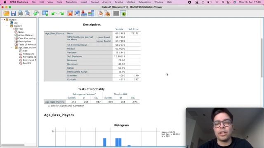Click the Active Dataset outline icon
This screenshot has width=264, height=148.
[16, 35]
